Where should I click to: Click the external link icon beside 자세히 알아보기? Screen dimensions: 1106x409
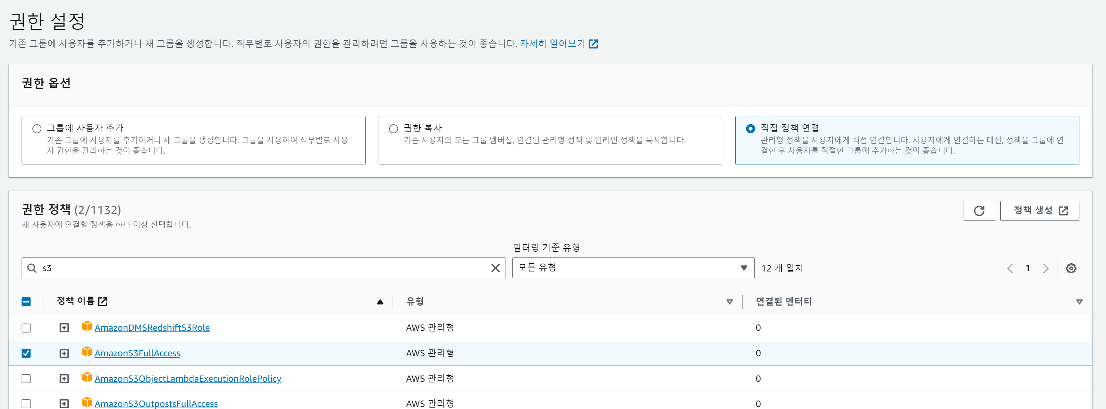(593, 44)
